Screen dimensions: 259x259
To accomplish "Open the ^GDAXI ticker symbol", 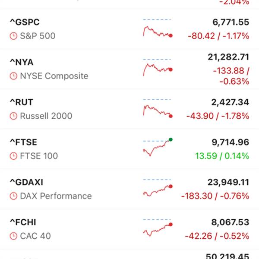I will tap(26, 183).
